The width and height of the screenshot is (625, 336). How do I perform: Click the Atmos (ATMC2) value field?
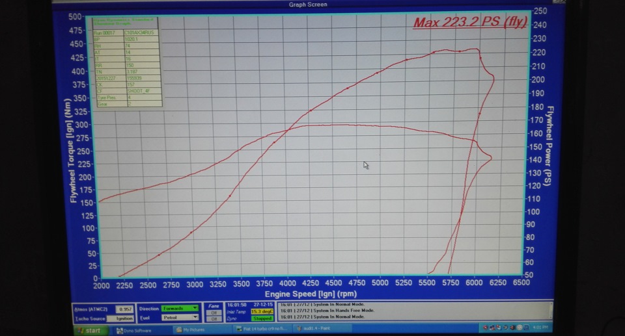tap(125, 309)
